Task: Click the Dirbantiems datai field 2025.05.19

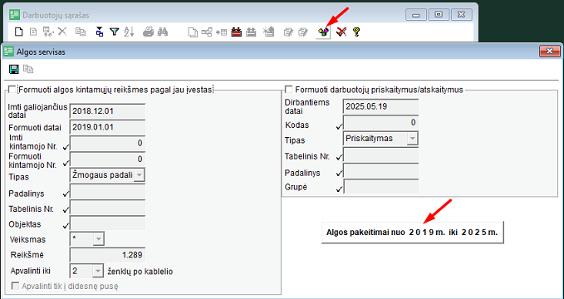Action: 380,106
